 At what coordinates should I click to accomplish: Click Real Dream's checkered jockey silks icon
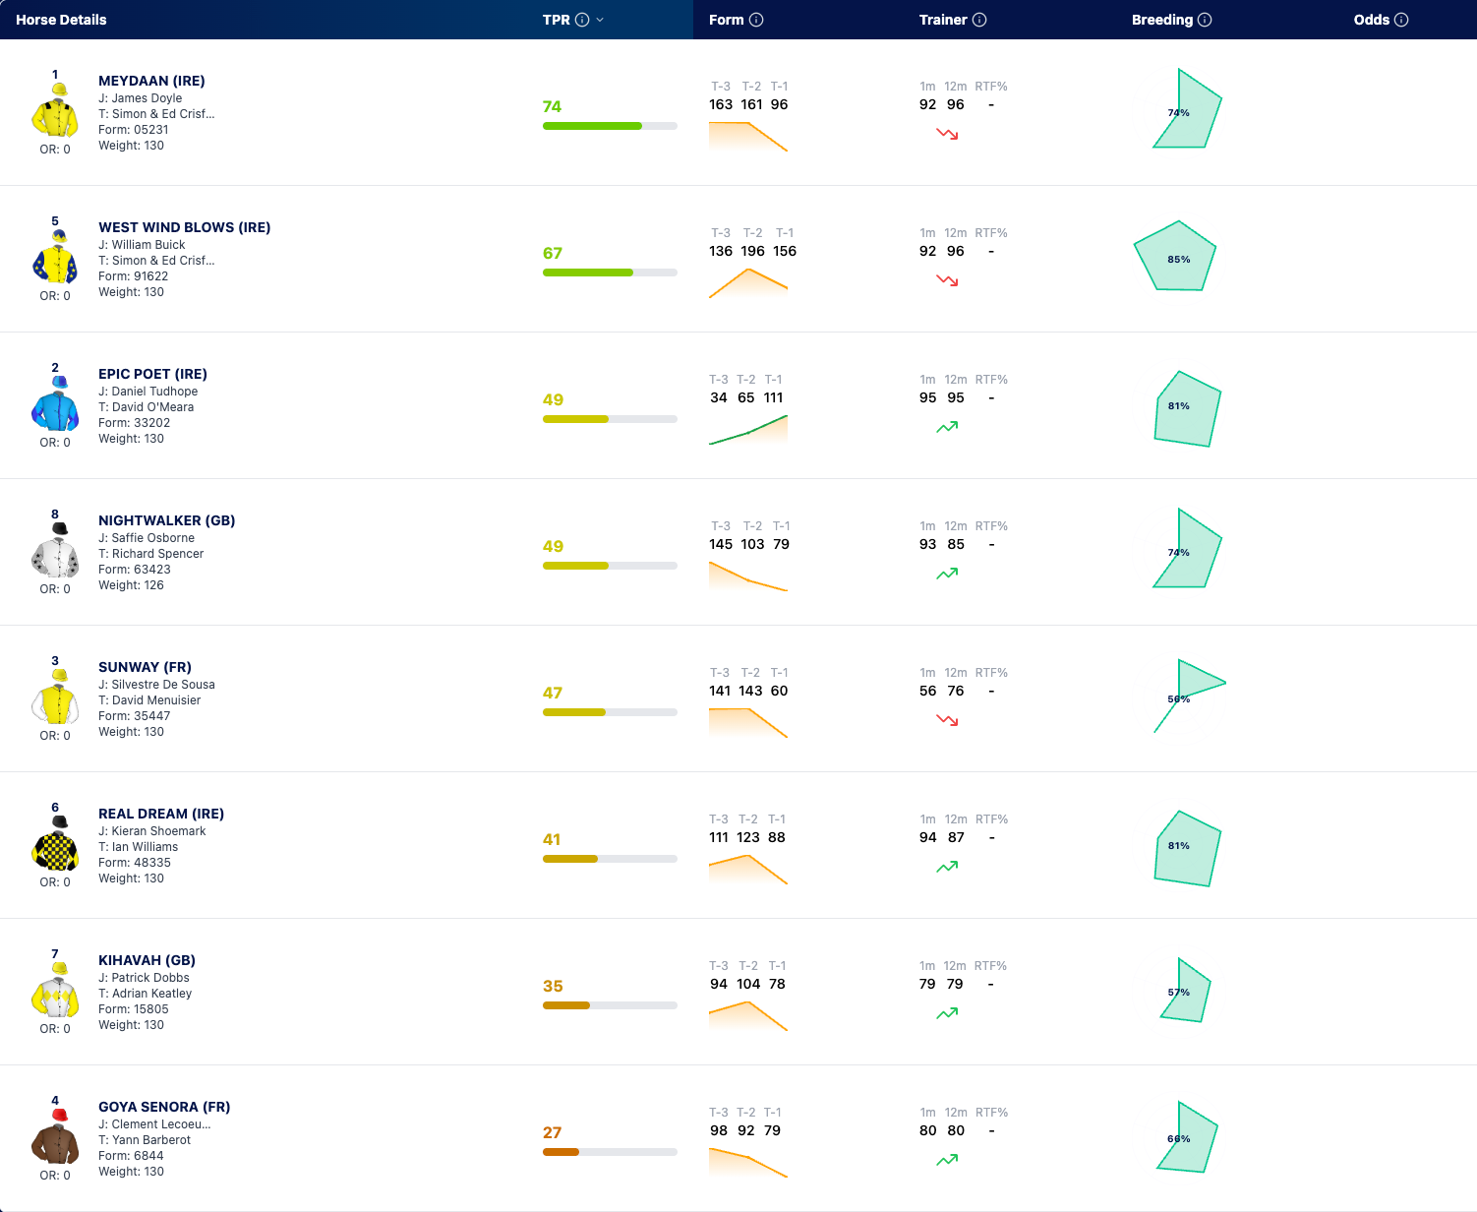click(55, 844)
